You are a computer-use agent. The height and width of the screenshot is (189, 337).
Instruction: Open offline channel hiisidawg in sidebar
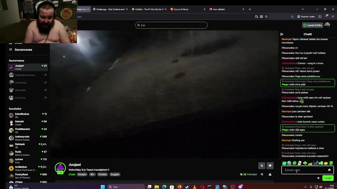point(28,82)
